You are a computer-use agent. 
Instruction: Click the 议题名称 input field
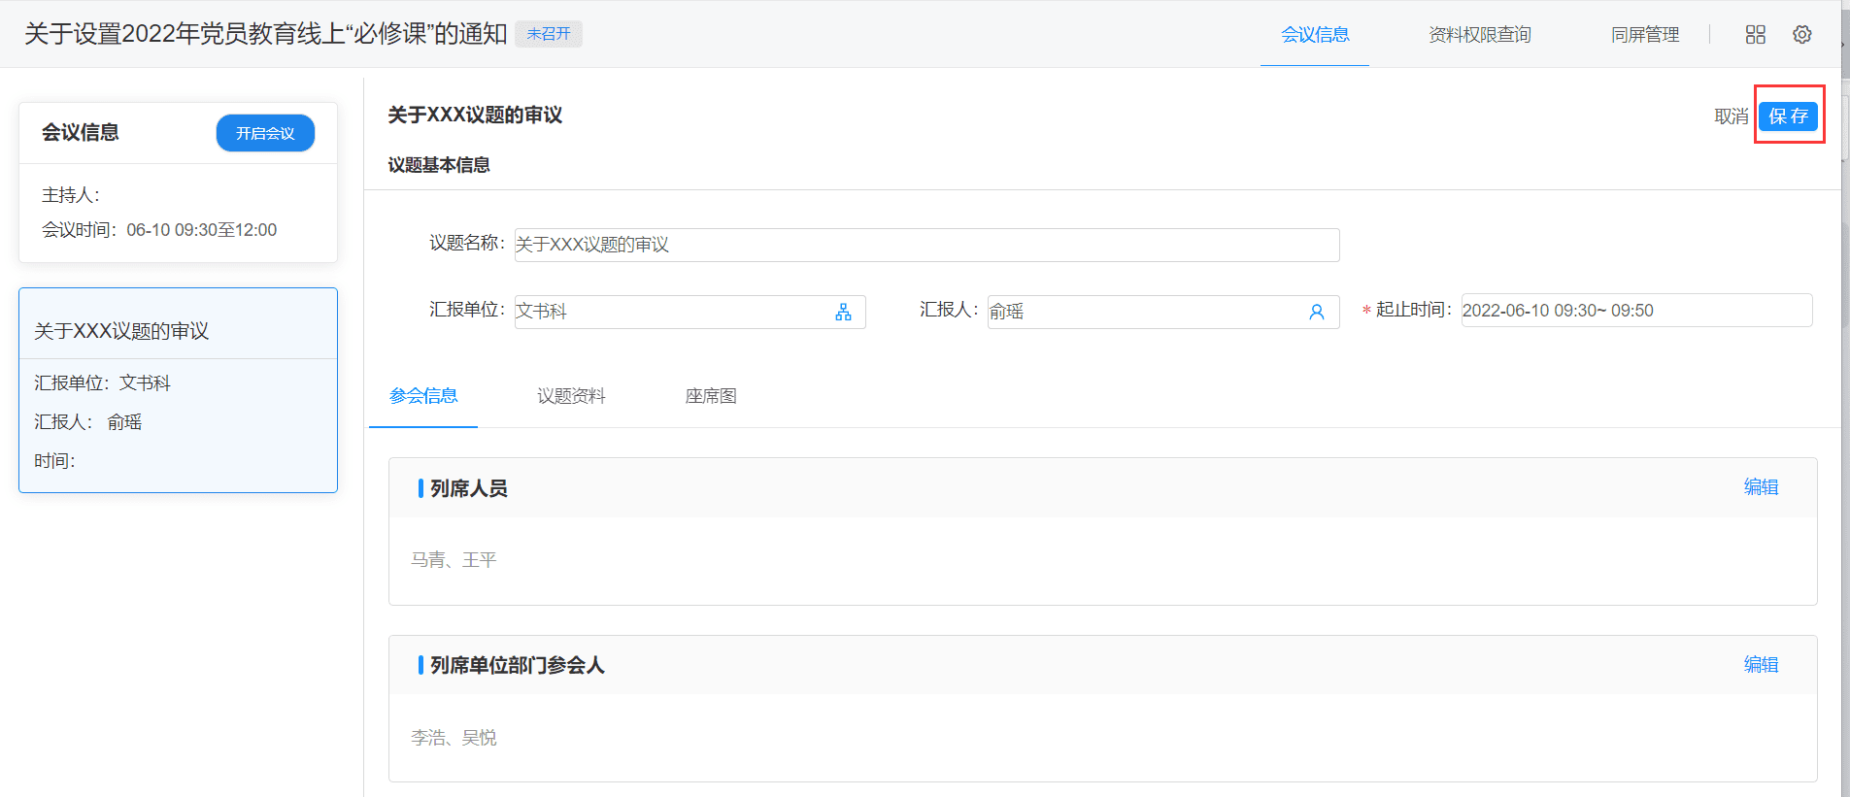coord(926,245)
